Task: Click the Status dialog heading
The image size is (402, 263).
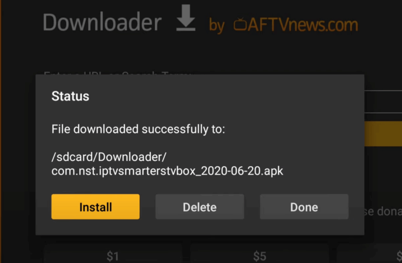Action: click(70, 96)
